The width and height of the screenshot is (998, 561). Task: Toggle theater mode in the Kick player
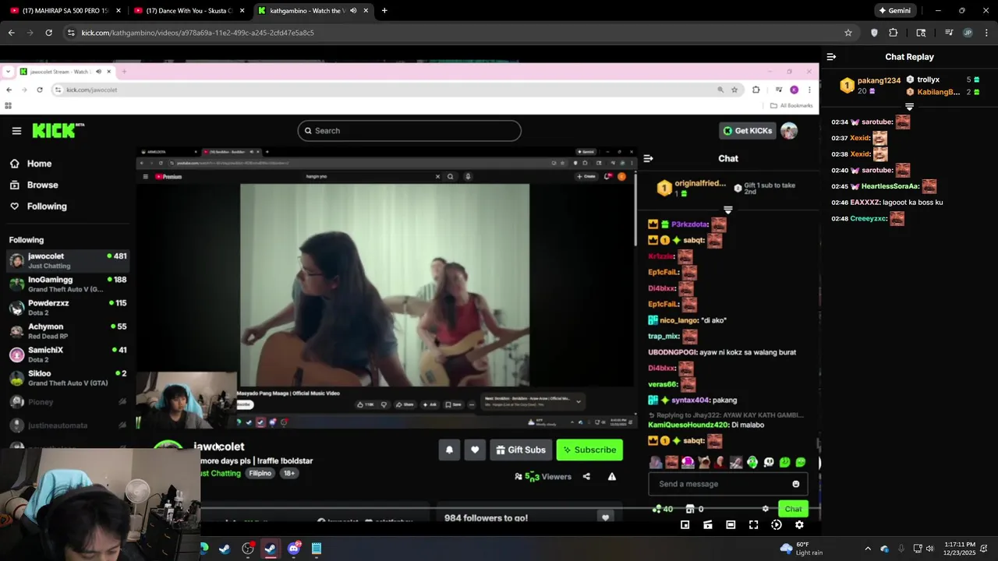731,525
